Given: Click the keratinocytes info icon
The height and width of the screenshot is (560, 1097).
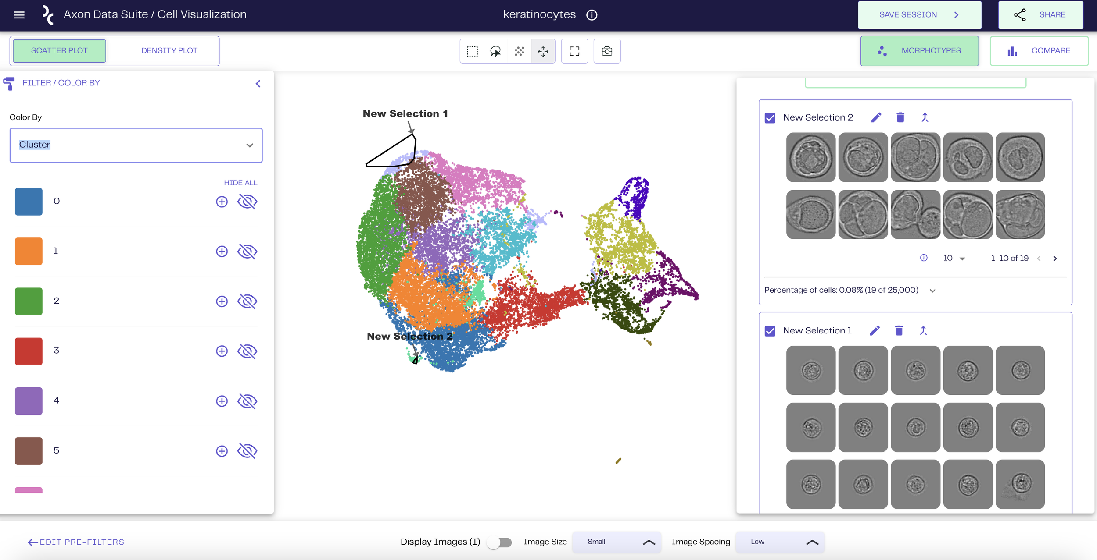Looking at the screenshot, I should click(592, 15).
